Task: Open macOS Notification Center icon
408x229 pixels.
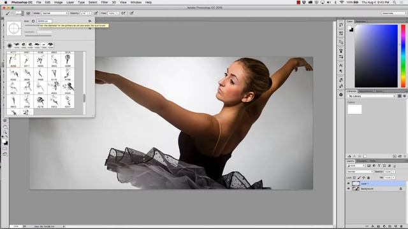Action: [x=402, y=3]
